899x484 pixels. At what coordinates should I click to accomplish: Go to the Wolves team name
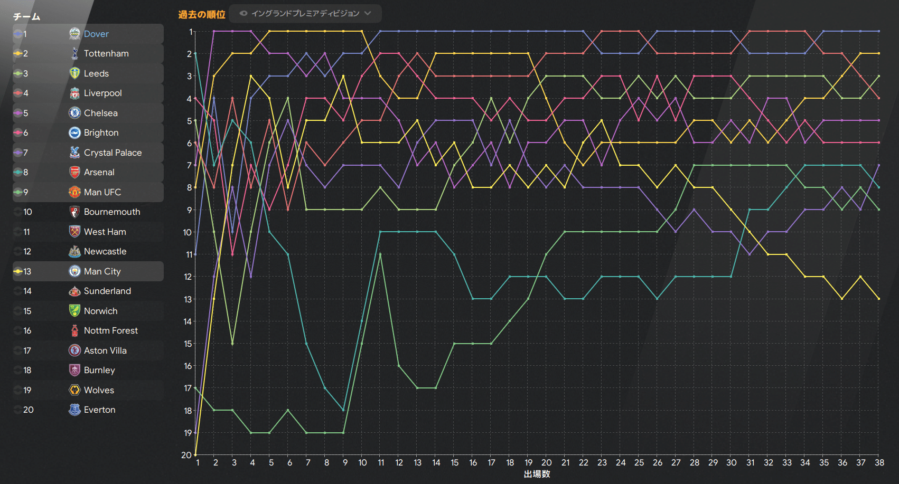tap(99, 390)
